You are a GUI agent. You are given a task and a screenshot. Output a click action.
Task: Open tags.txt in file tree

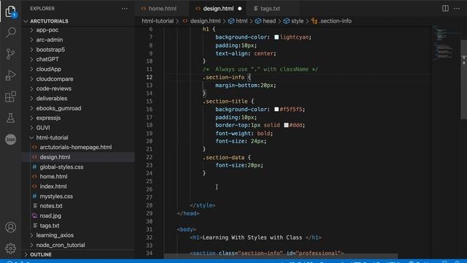coord(50,226)
